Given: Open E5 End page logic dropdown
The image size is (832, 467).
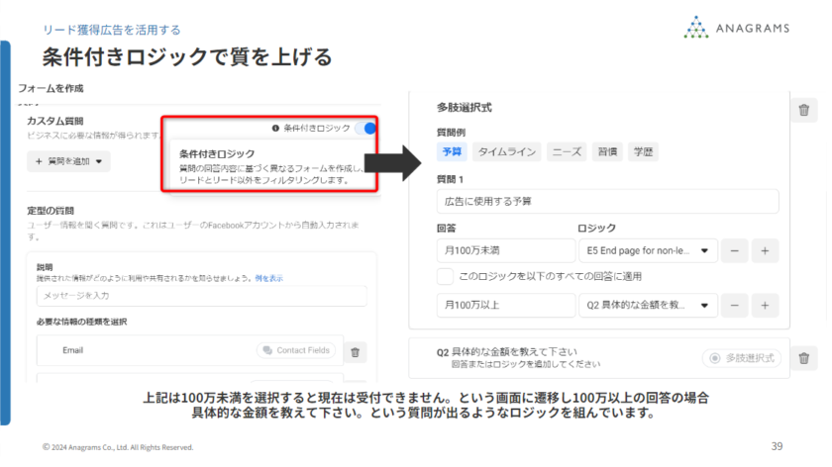Looking at the screenshot, I should click(x=647, y=251).
